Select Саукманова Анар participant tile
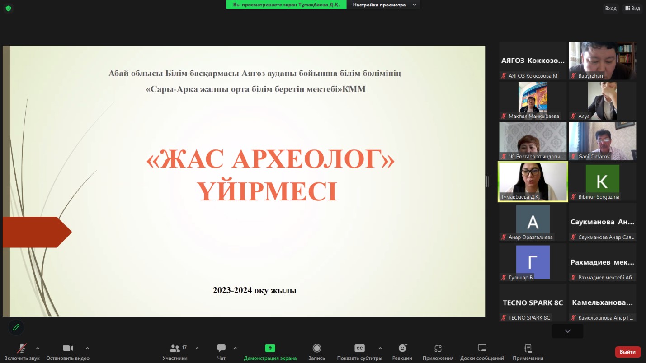Screen dimensions: 646x363 [603, 222]
